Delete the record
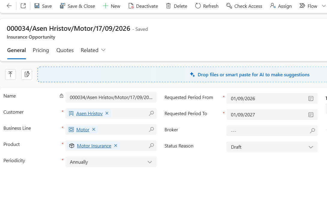This screenshot has width=327, height=201. click(x=177, y=6)
